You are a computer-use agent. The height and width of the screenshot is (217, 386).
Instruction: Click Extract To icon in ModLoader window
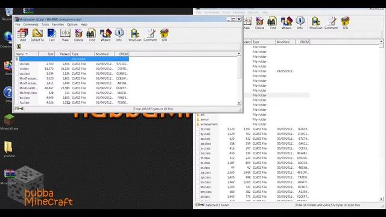tap(37, 35)
